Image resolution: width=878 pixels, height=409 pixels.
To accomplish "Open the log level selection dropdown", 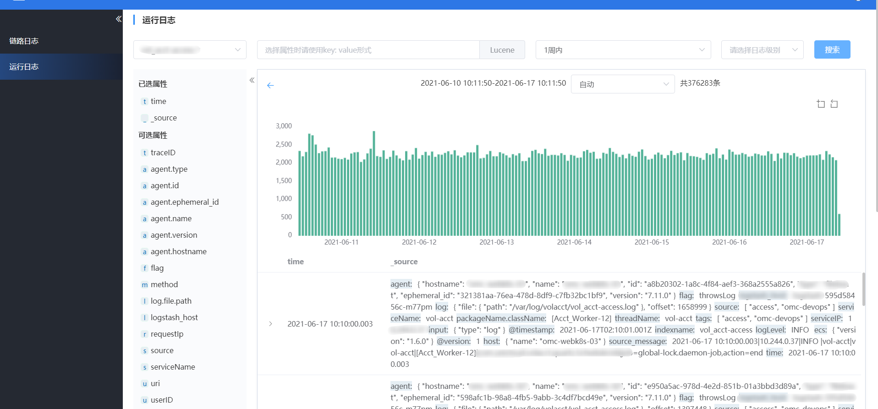I will point(762,50).
